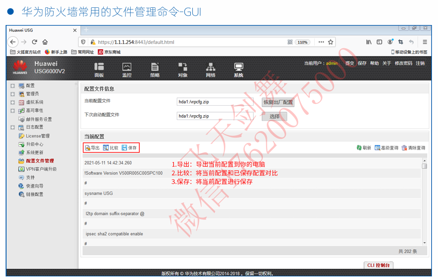Open the 新手上路 bookmark
Viewport: 438px width, 279px height.
(56, 52)
